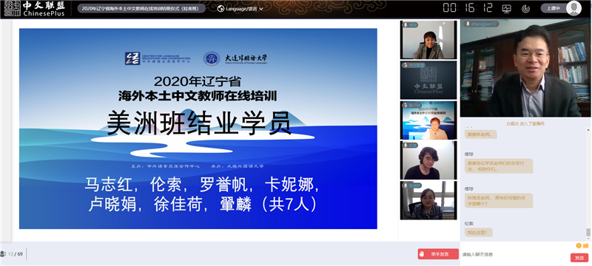Click the 00:16:12 class timer
Viewport: 592px width, 266px height.
coord(468,8)
